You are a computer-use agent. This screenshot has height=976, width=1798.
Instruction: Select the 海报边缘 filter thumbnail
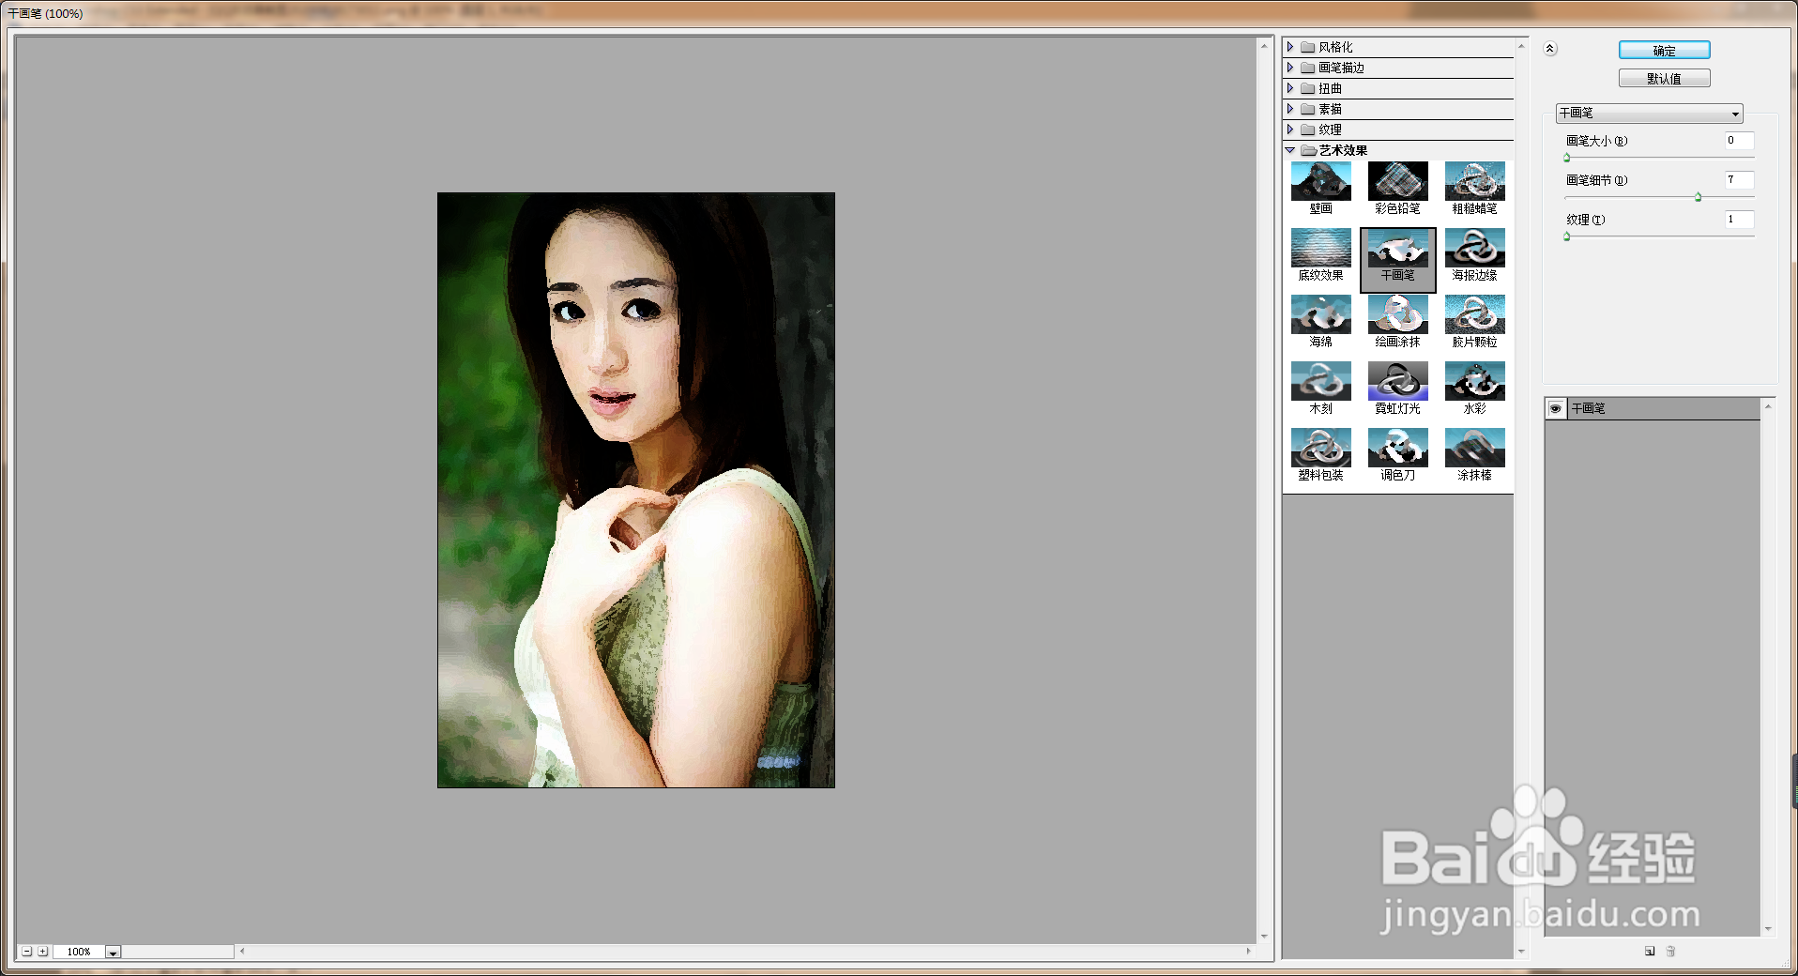point(1474,248)
